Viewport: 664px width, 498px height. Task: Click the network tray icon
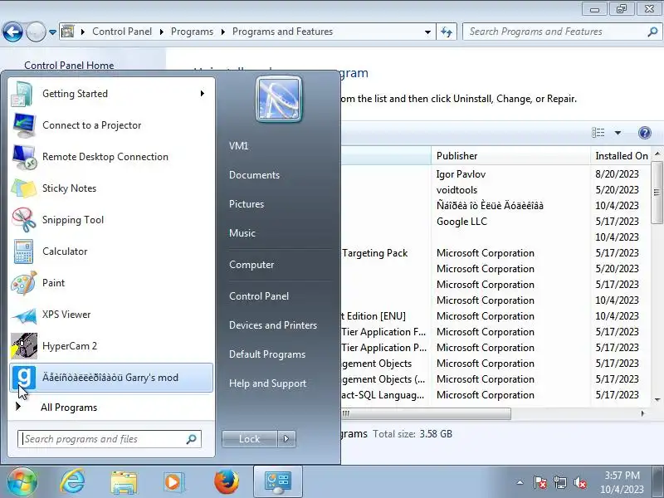[559, 482]
